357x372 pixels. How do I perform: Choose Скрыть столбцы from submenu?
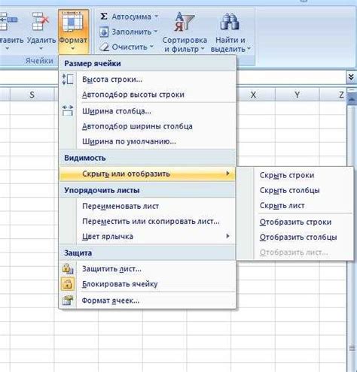click(x=289, y=190)
